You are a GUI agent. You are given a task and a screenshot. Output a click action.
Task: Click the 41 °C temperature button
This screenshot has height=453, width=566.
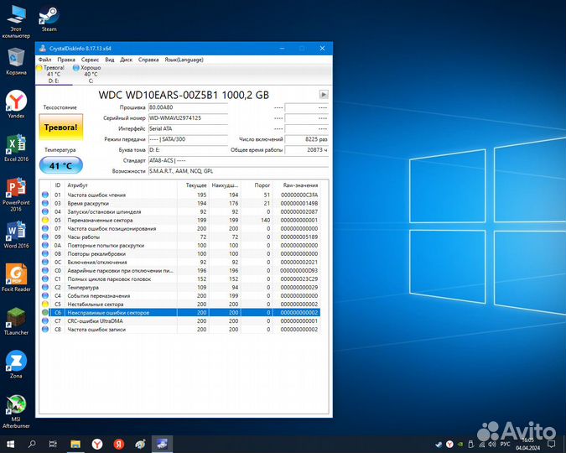(x=60, y=166)
